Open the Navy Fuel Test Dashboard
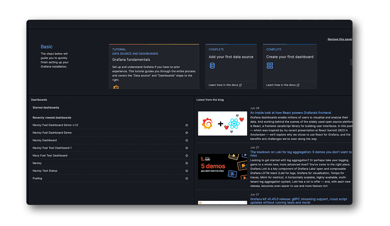The height and width of the screenshot is (226, 390). pyautogui.click(x=50, y=155)
